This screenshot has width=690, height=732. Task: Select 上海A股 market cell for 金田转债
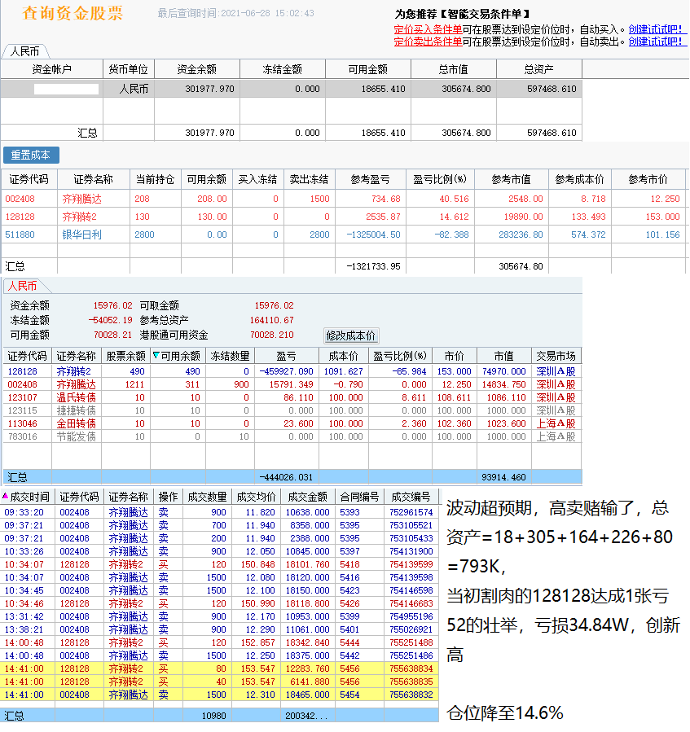coord(556,424)
